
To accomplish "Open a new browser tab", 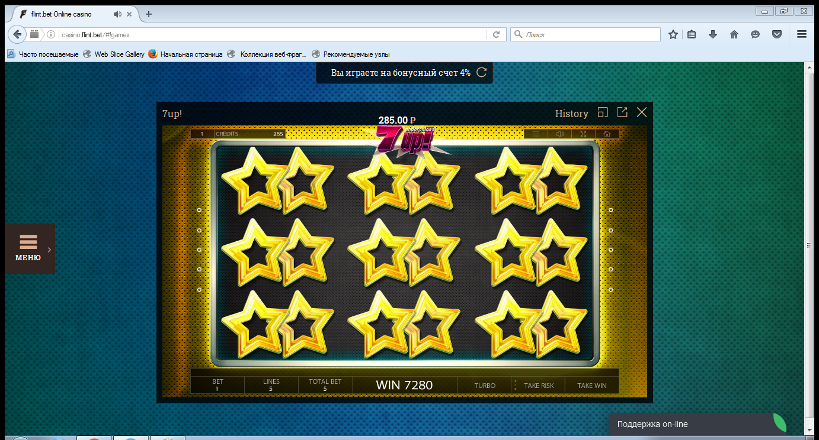I will tap(149, 14).
